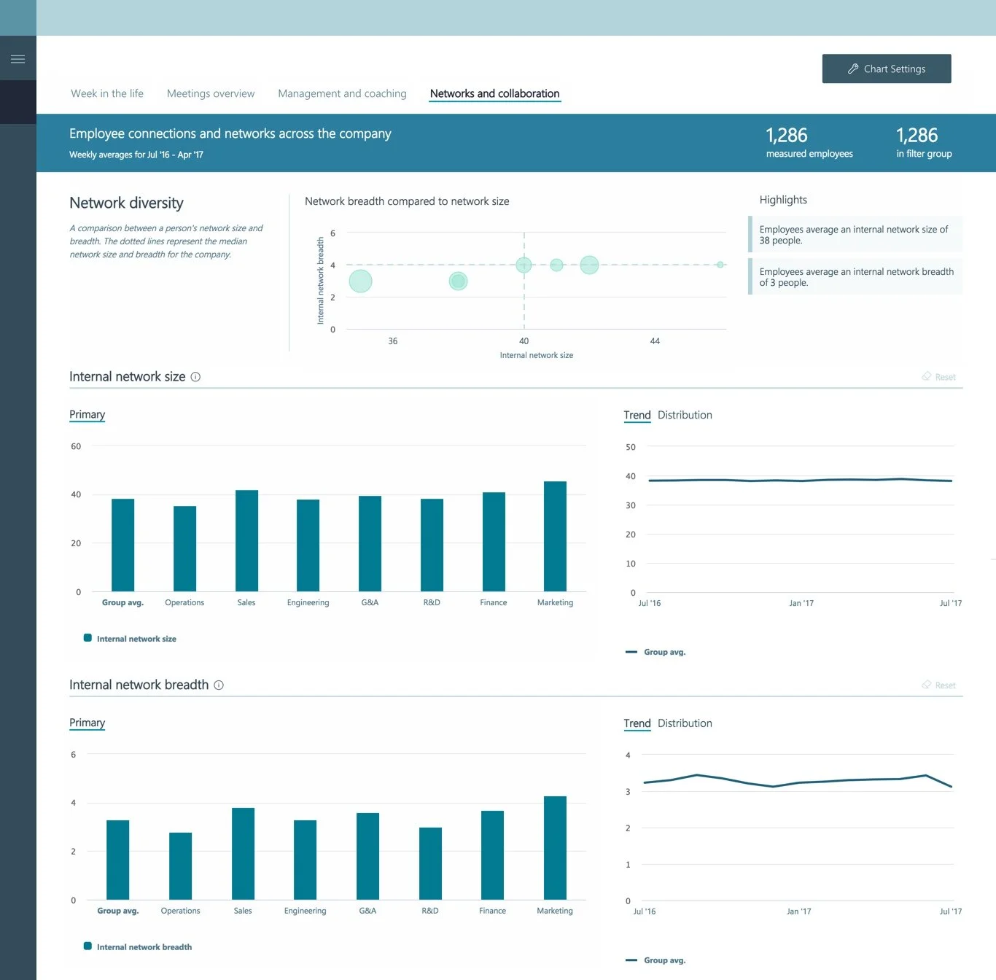Click the eraser Reset icon above network size charts
Image resolution: width=996 pixels, height=980 pixels.
tap(927, 376)
